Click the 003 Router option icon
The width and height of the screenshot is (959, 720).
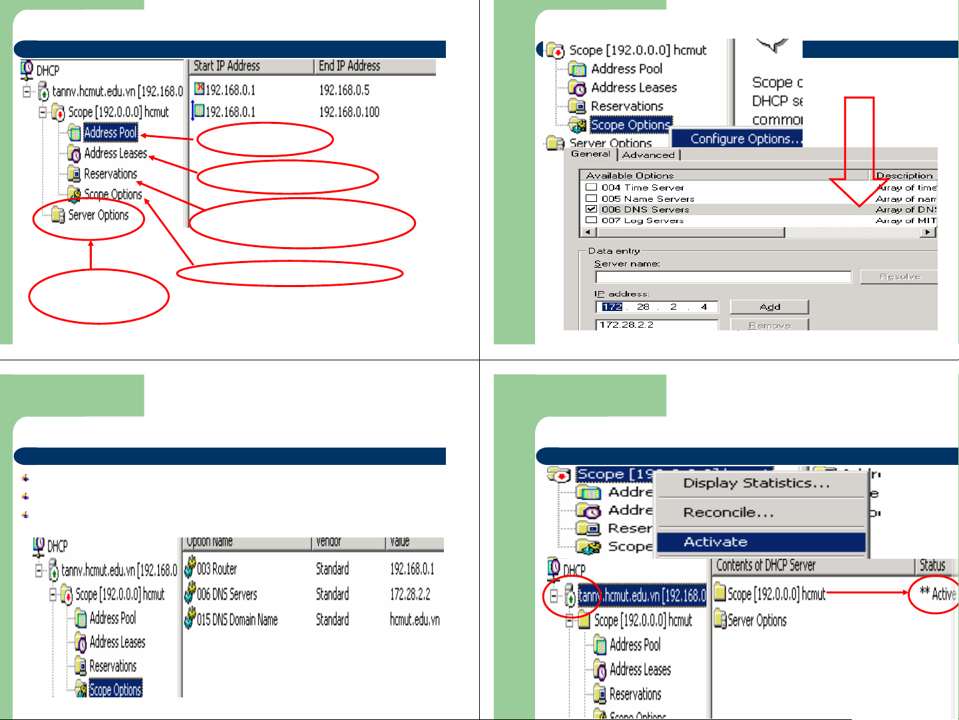pyautogui.click(x=190, y=569)
